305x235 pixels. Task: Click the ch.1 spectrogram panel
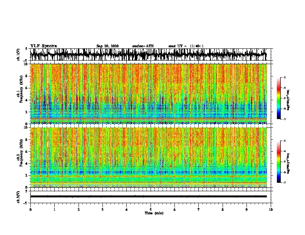coord(148,94)
